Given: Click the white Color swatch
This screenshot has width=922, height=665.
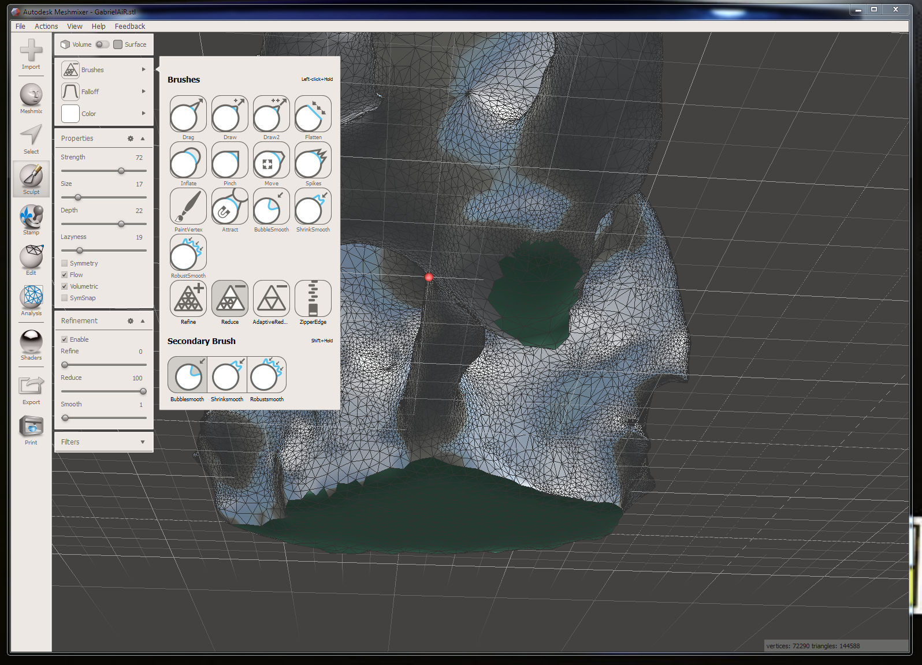Looking at the screenshot, I should pos(70,114).
